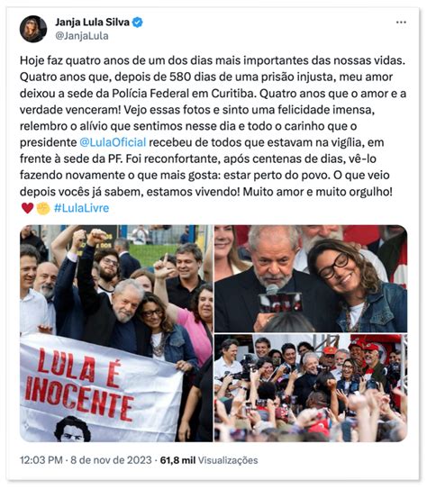Open the @JanjaLula handle
Screen dimensions: 427x489
point(82,36)
